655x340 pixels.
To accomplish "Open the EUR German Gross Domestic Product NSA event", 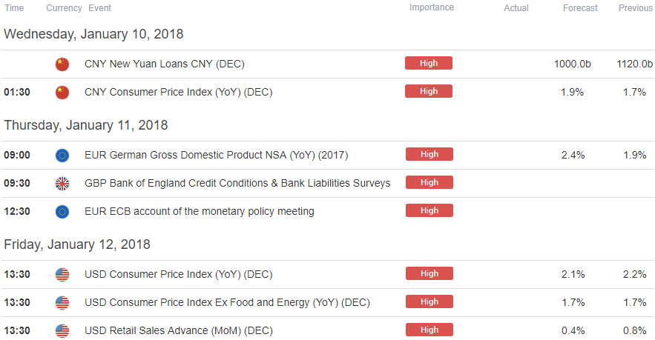I will (216, 156).
